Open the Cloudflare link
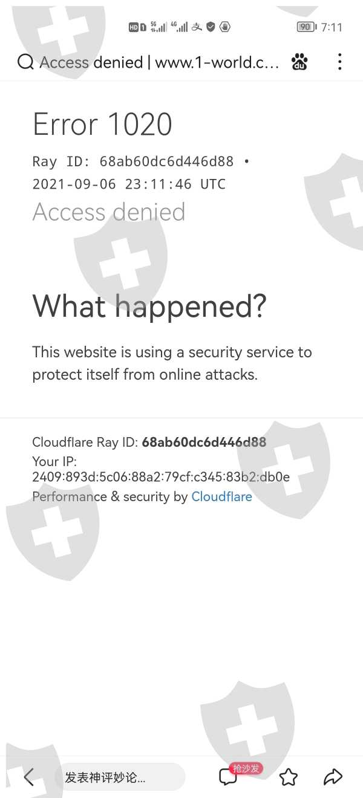The width and height of the screenshot is (363, 798). tap(221, 497)
